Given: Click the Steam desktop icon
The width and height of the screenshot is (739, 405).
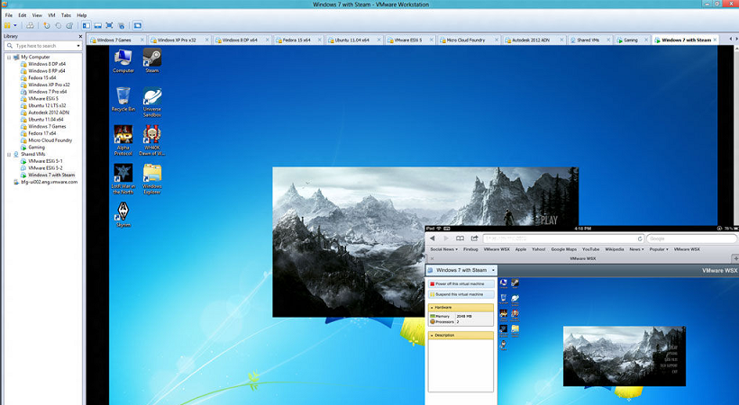Looking at the screenshot, I should point(151,60).
